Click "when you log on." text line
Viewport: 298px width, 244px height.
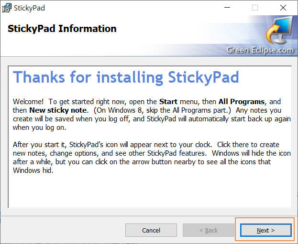[40, 127]
